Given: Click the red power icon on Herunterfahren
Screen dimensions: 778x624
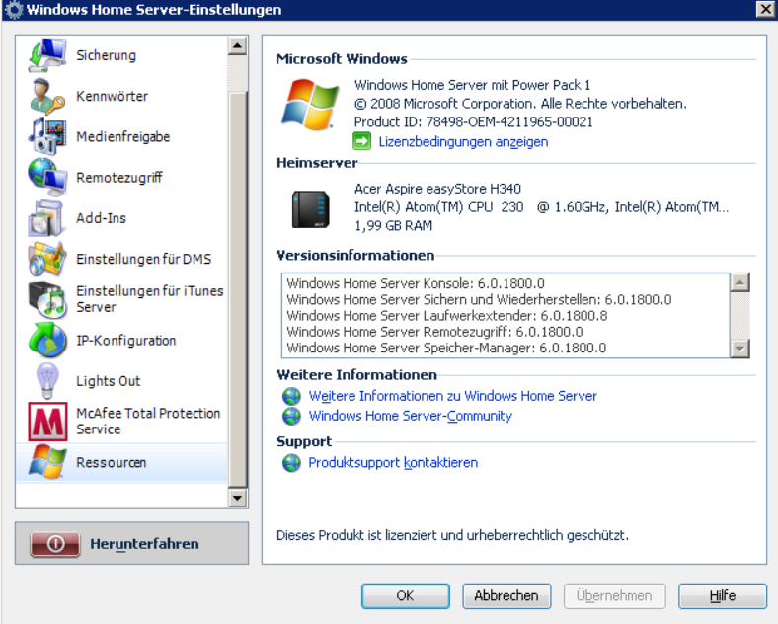Looking at the screenshot, I should tap(55, 544).
